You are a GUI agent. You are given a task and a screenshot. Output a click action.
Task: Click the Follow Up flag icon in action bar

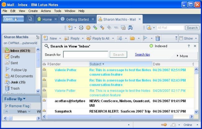pyautogui.click(x=145, y=38)
